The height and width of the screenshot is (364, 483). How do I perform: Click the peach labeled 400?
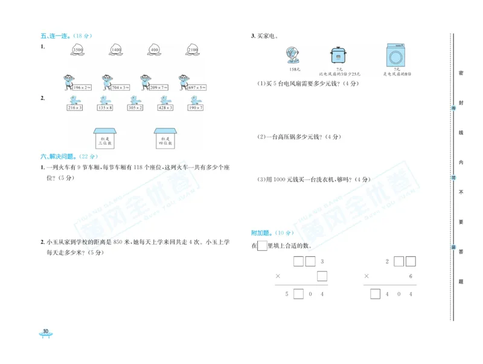[x=155, y=49]
